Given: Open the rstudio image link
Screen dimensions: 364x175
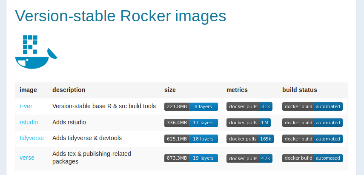Looking at the screenshot, I should coord(29,122).
